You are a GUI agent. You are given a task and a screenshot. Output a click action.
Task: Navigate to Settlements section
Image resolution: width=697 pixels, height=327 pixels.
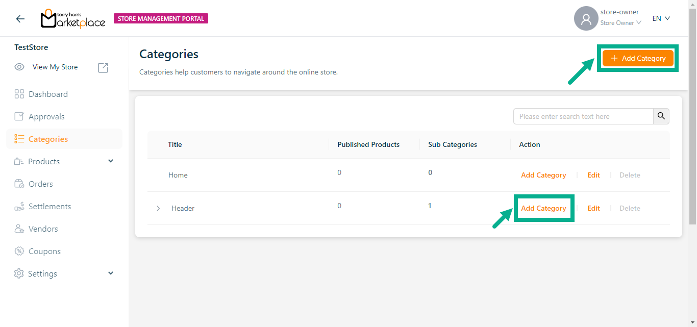tap(49, 206)
